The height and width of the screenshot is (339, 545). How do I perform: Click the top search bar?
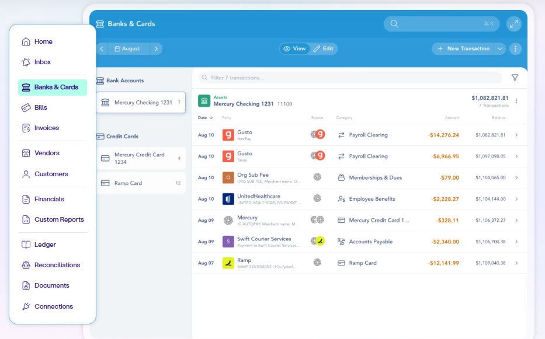click(441, 24)
